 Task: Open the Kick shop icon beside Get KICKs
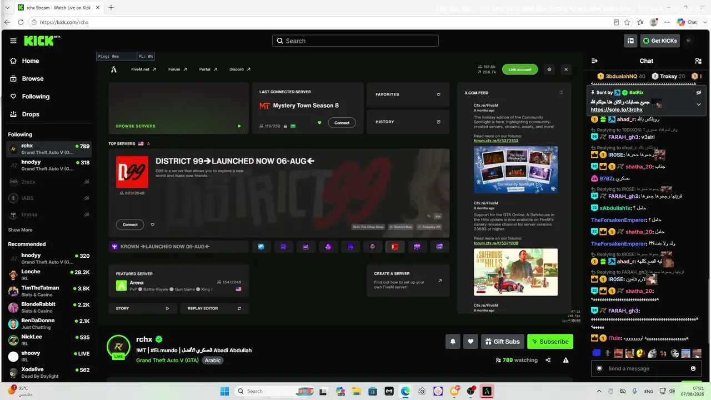pyautogui.click(x=630, y=41)
